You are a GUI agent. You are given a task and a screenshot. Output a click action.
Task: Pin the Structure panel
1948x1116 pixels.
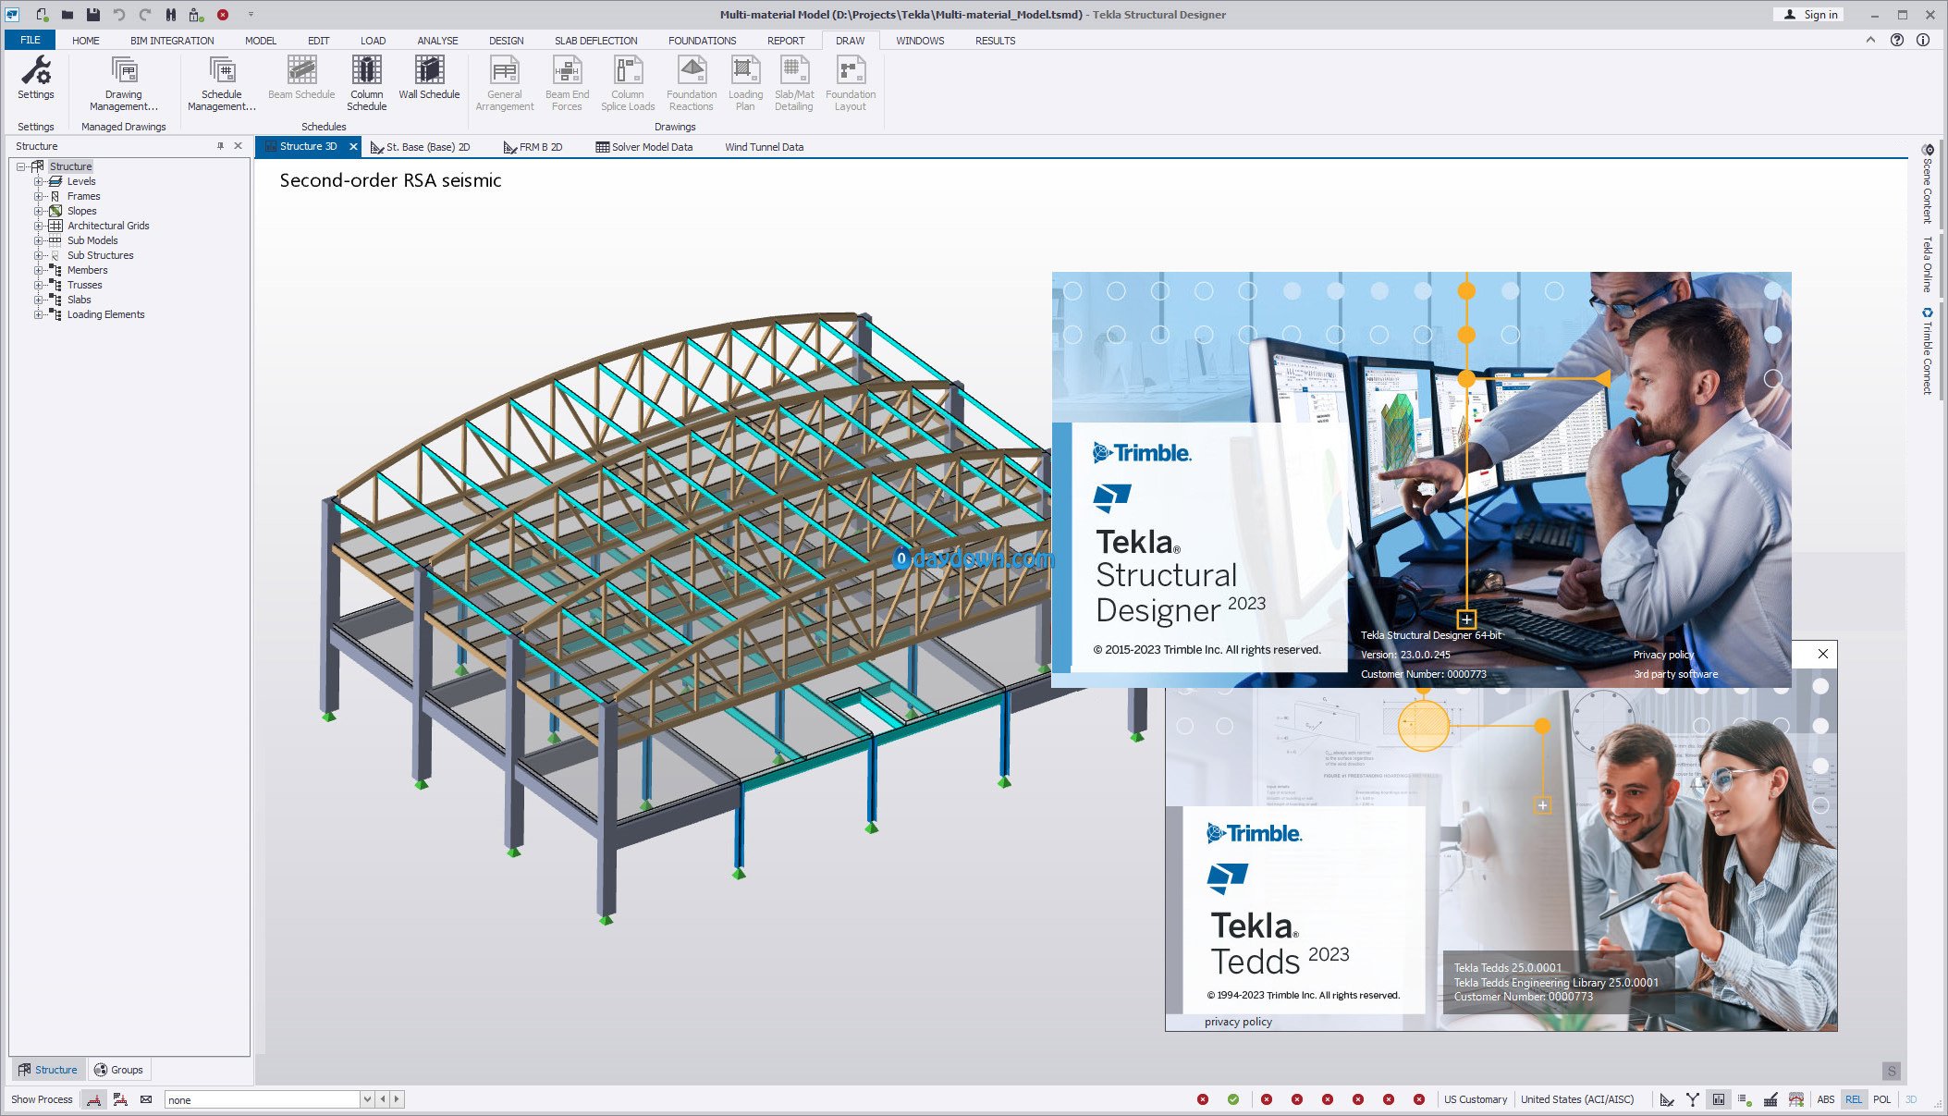pyautogui.click(x=220, y=146)
